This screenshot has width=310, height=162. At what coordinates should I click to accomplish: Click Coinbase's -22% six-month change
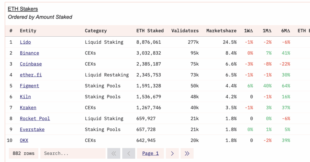(285, 64)
